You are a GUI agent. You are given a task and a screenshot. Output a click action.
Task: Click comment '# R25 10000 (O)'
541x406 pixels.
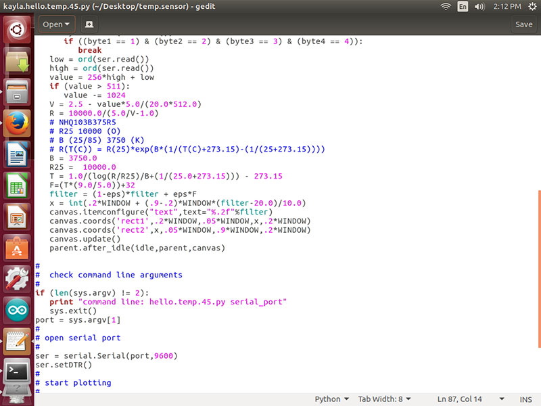click(x=85, y=131)
